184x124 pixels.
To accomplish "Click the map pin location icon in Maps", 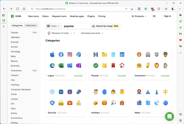I will coord(139,92).
